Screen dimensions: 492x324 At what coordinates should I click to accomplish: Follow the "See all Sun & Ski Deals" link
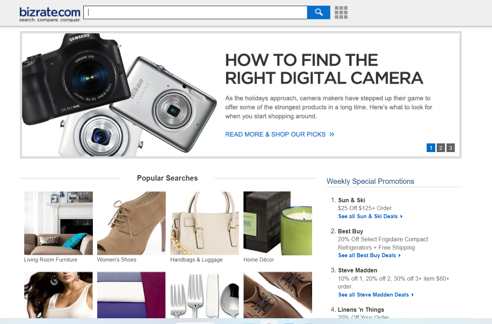[370, 216]
